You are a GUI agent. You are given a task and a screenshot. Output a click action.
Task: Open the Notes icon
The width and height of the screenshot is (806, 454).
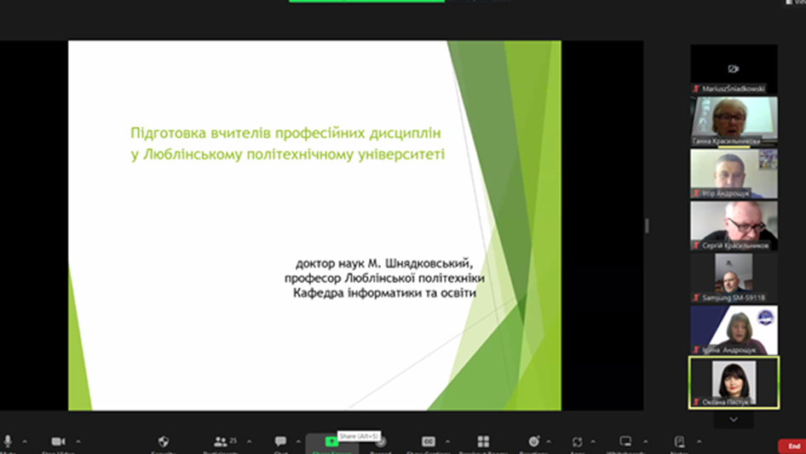click(x=679, y=441)
